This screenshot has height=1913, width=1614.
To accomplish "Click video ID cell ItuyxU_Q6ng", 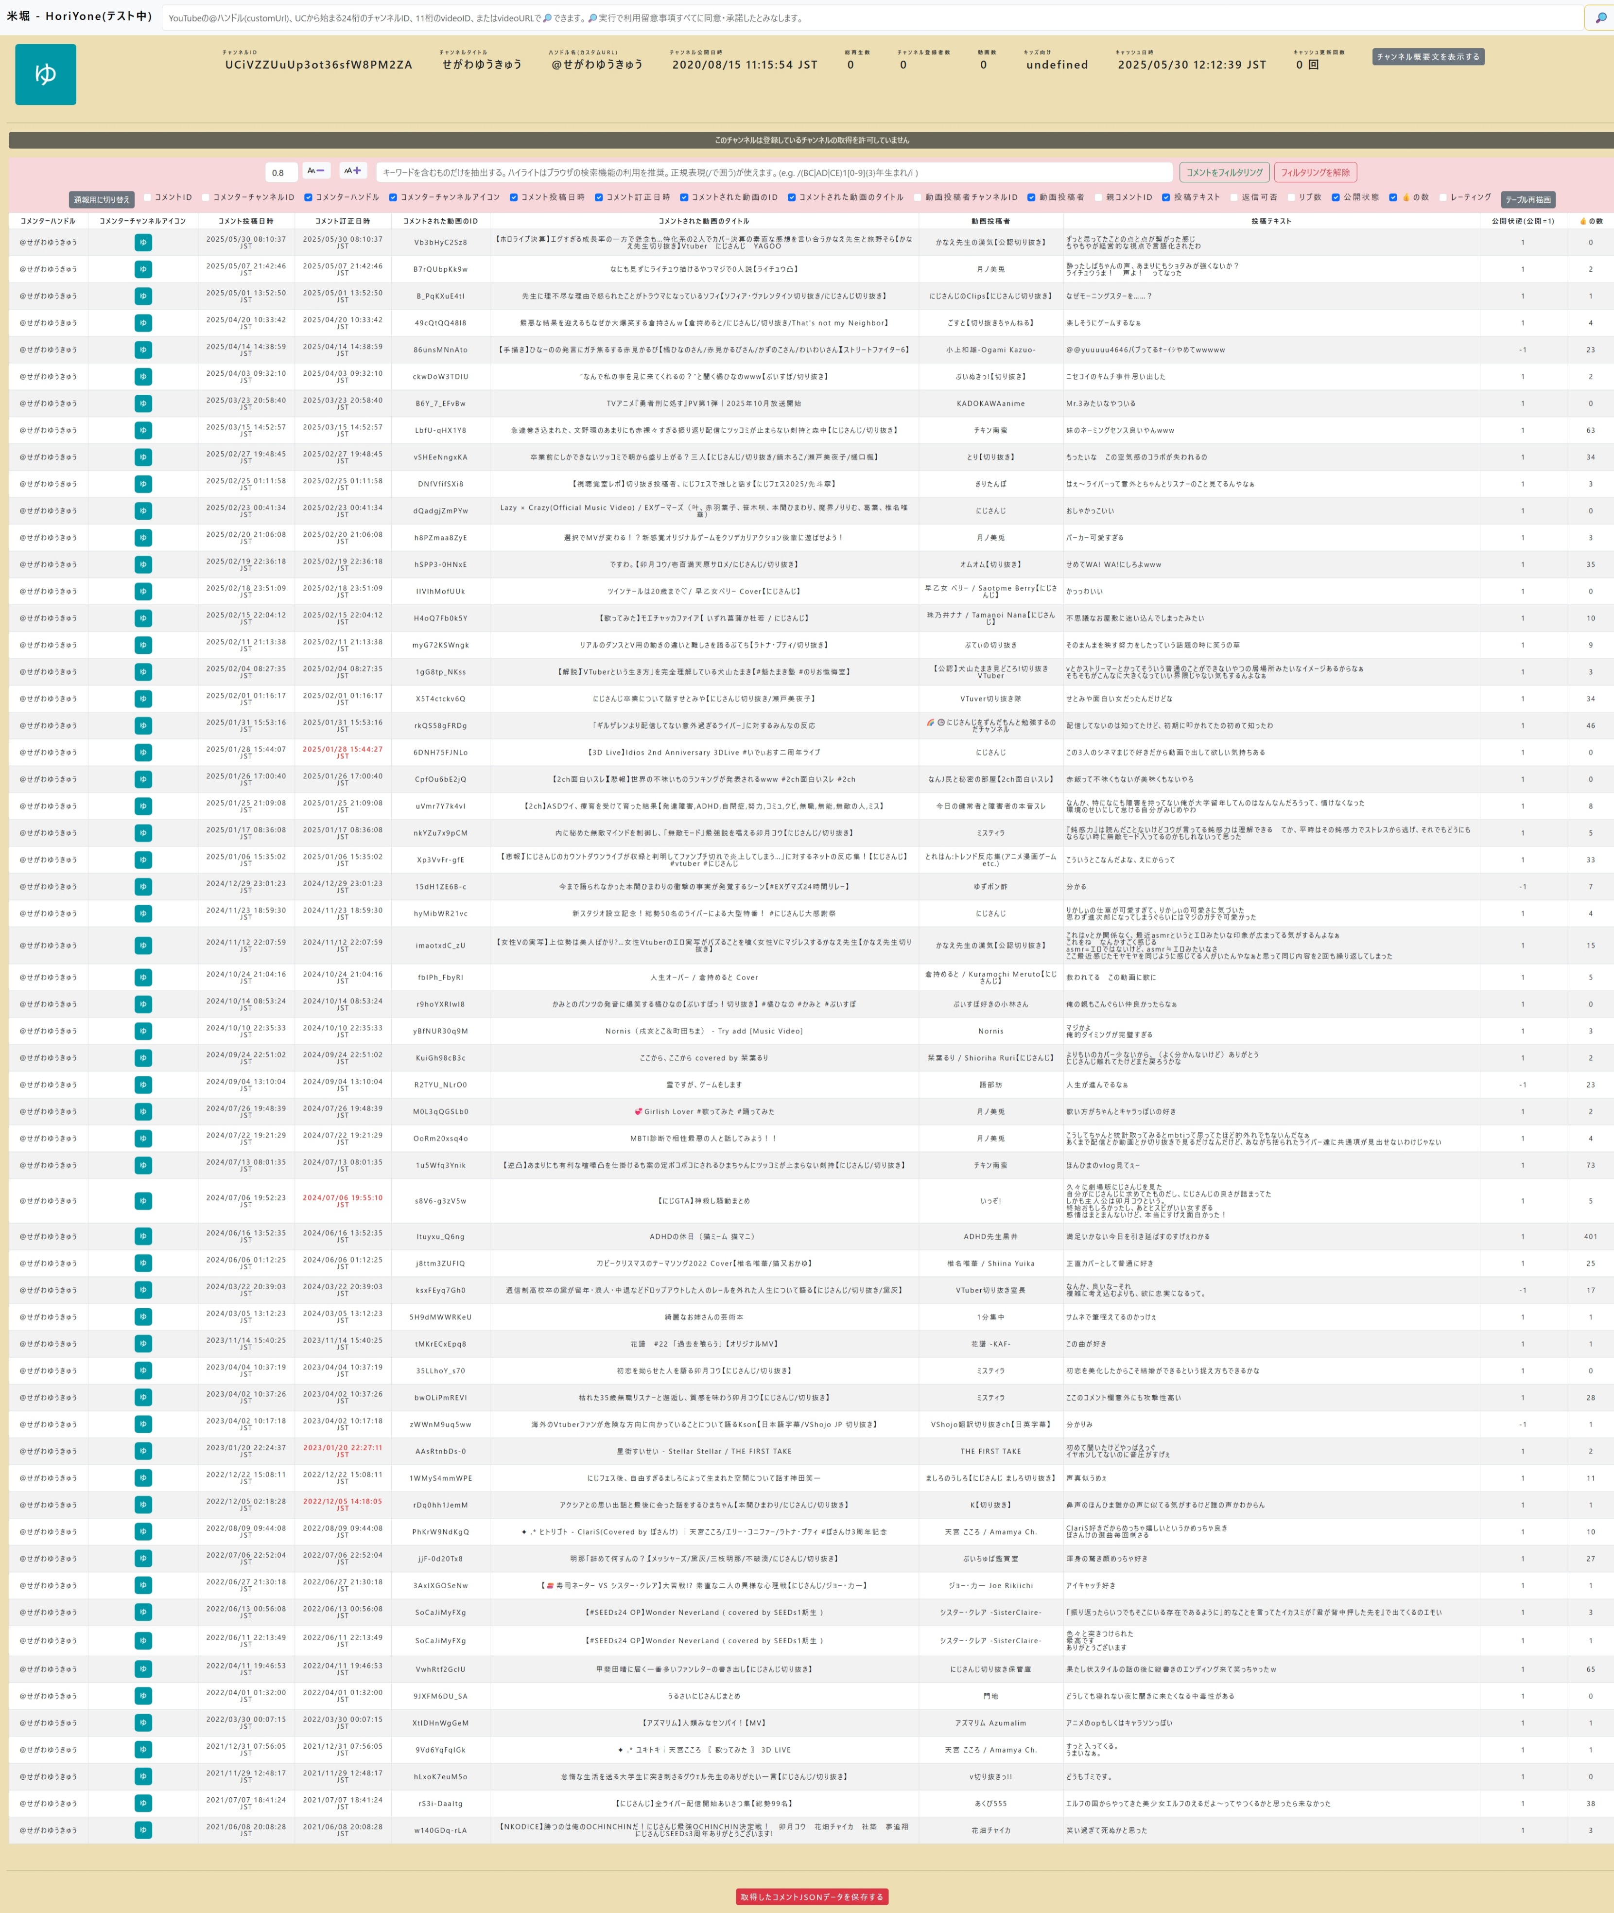I will point(440,1237).
